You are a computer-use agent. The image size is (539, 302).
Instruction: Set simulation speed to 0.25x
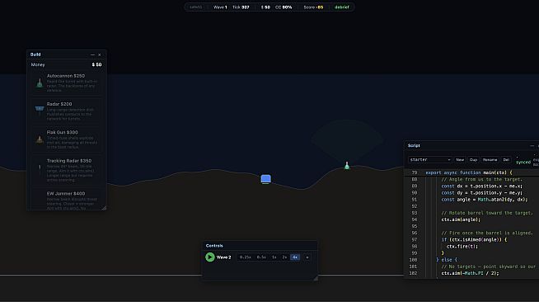[245, 257]
